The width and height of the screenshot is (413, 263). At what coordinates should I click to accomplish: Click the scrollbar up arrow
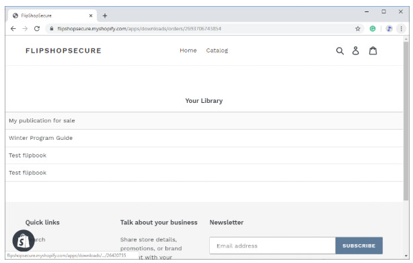coord(406,39)
